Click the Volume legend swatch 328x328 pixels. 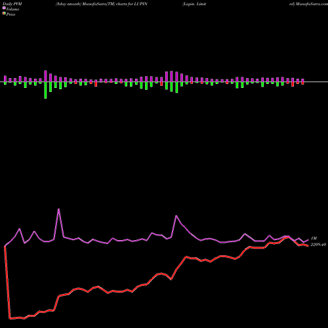pos(4,8)
